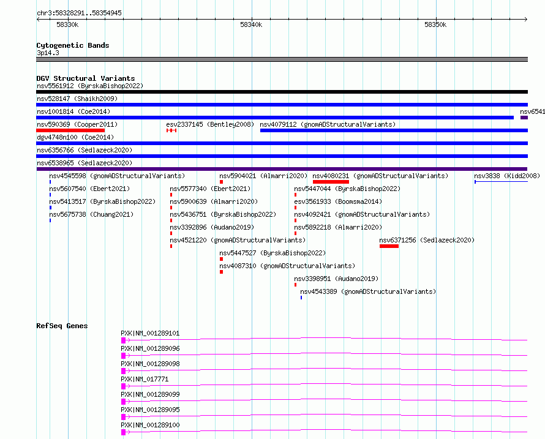
Task: Open variant nsv5561912 (ByrskaBishop2022) label
Action: click(90, 86)
